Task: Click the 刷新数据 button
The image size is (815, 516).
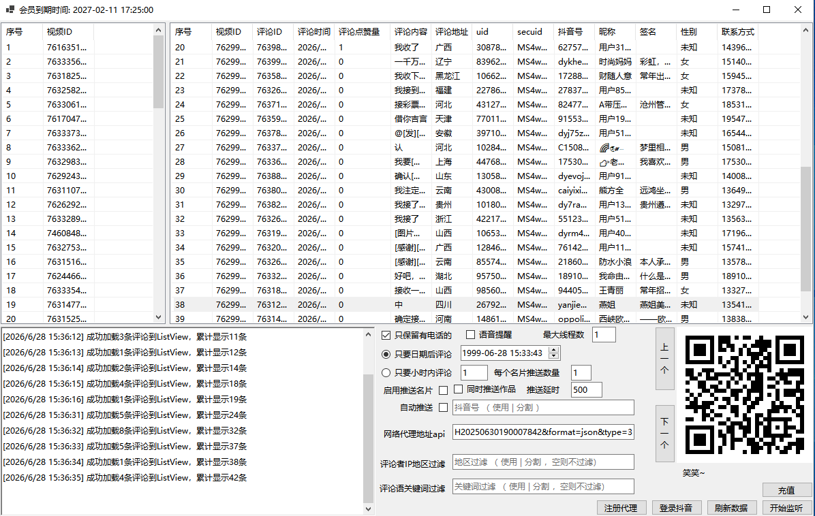Action: 731,508
